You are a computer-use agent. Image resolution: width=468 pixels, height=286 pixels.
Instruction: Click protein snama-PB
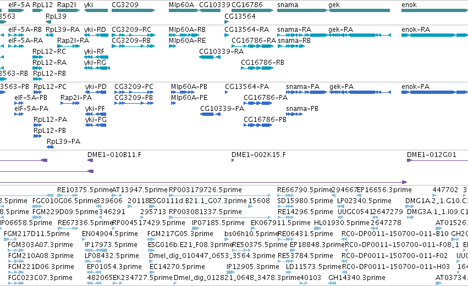tap(302, 109)
